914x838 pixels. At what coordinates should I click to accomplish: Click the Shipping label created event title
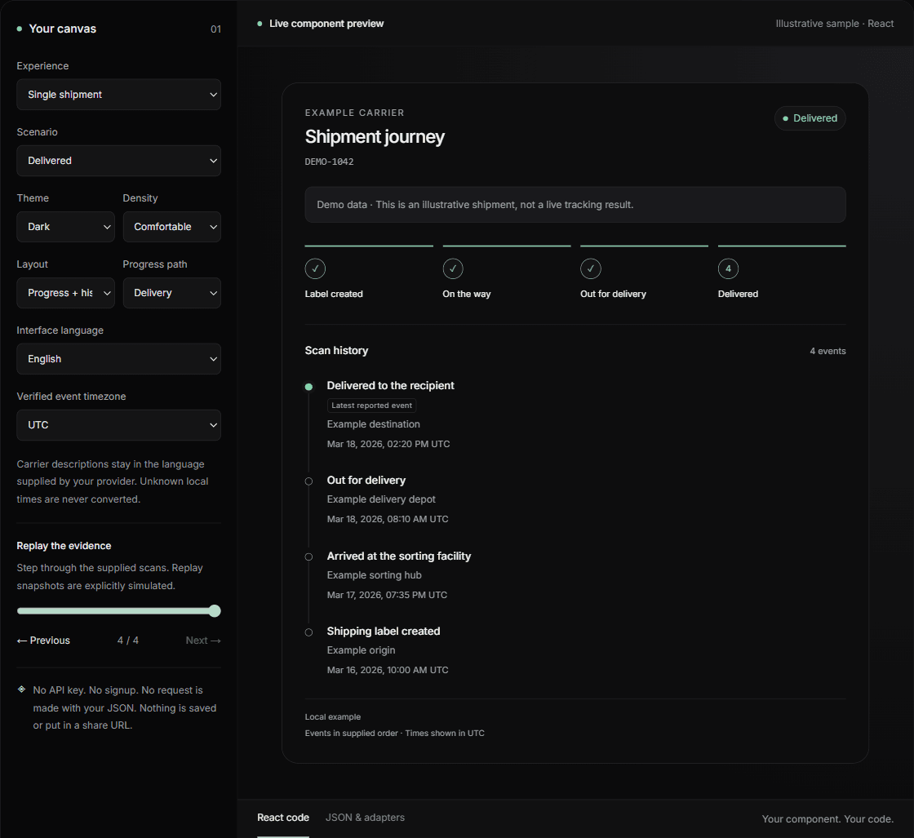[384, 631]
